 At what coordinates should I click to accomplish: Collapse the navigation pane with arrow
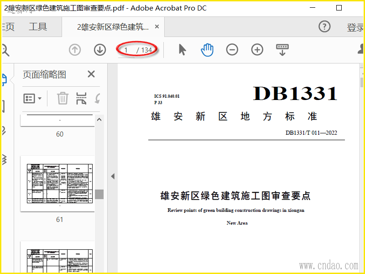point(113,176)
